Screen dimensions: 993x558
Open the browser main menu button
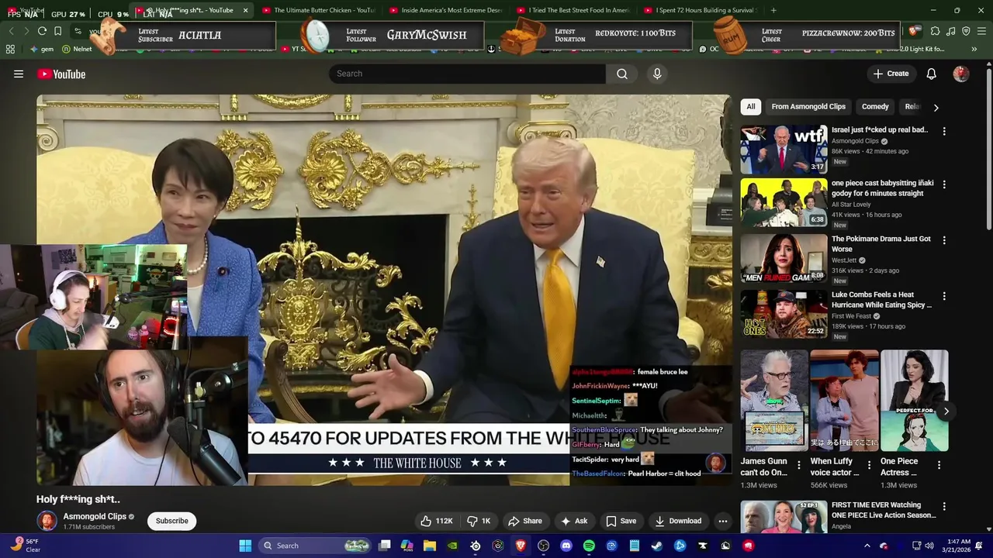coord(981,31)
